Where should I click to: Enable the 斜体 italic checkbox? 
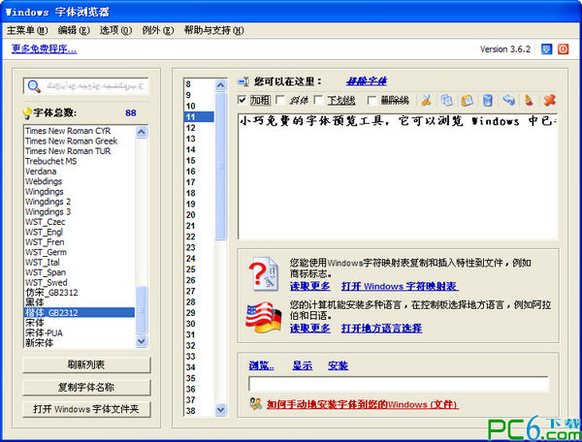click(280, 100)
